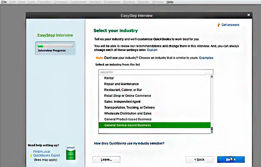
Task: Open the Reports menu
Action: 144,2
